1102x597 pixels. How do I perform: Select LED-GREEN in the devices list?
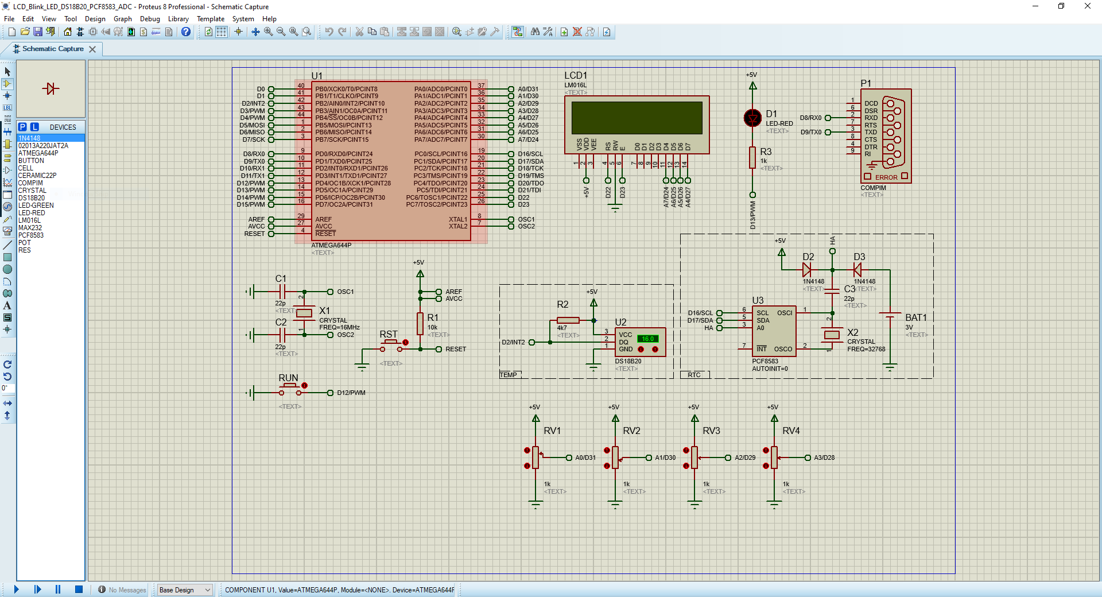coord(51,206)
